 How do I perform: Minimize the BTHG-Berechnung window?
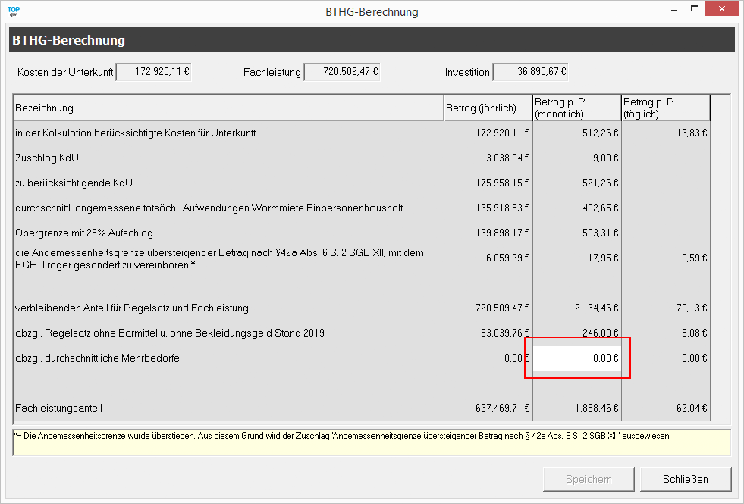tap(670, 10)
